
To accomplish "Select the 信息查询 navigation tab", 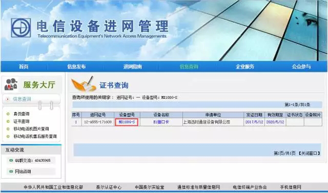I will click(189, 67).
